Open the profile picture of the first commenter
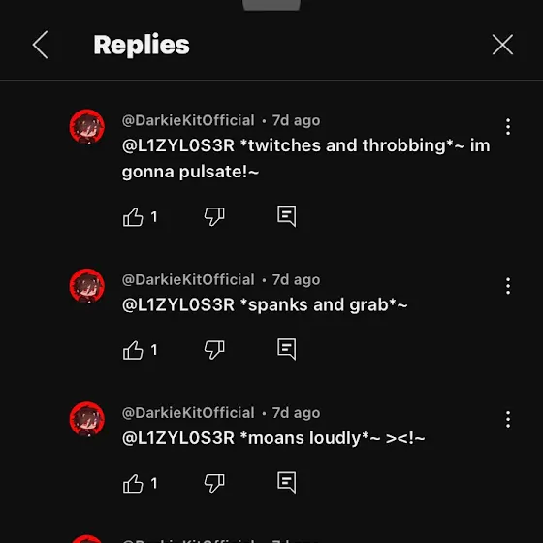Viewport: 543px width, 543px height. click(x=87, y=127)
